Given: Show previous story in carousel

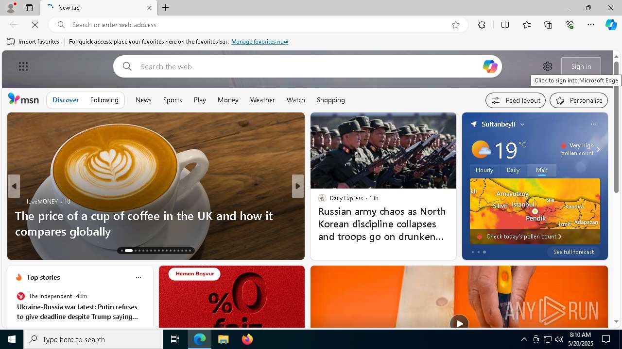Looking at the screenshot, I should coord(14,186).
